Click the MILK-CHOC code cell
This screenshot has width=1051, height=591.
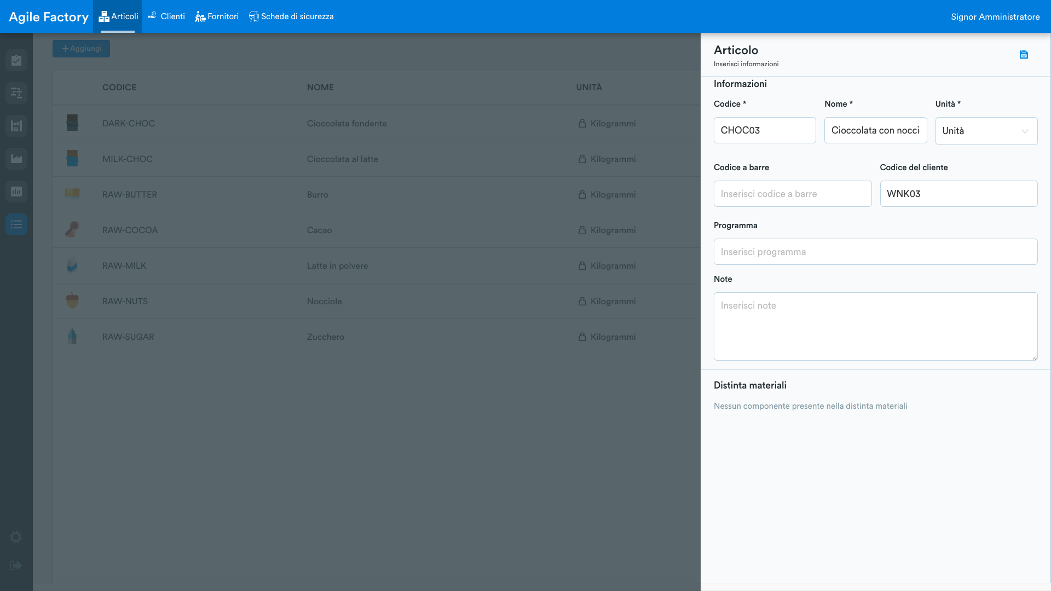coord(128,159)
